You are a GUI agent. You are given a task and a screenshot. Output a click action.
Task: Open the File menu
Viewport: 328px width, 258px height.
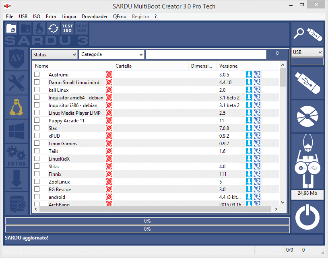click(10, 17)
